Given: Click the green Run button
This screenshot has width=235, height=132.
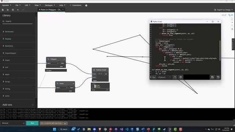Looking at the screenshot, I should 32,123.
